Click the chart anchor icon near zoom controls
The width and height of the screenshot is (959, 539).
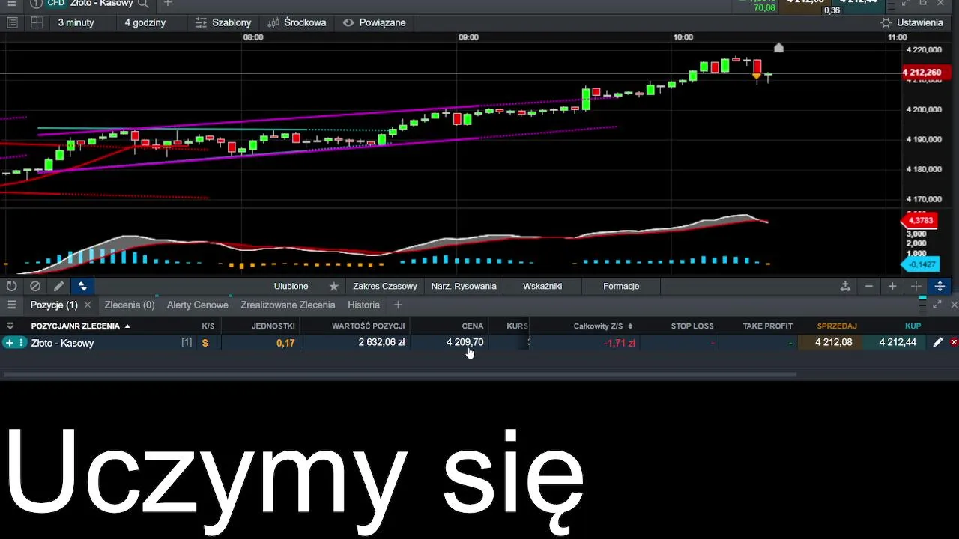pos(845,286)
